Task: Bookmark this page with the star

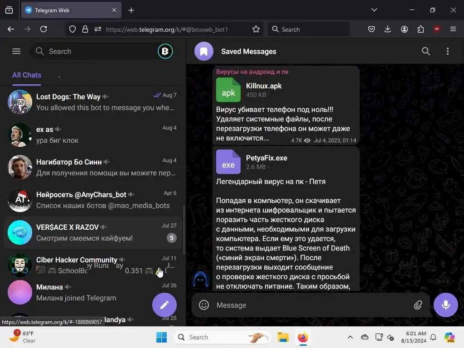Action: (256, 29)
